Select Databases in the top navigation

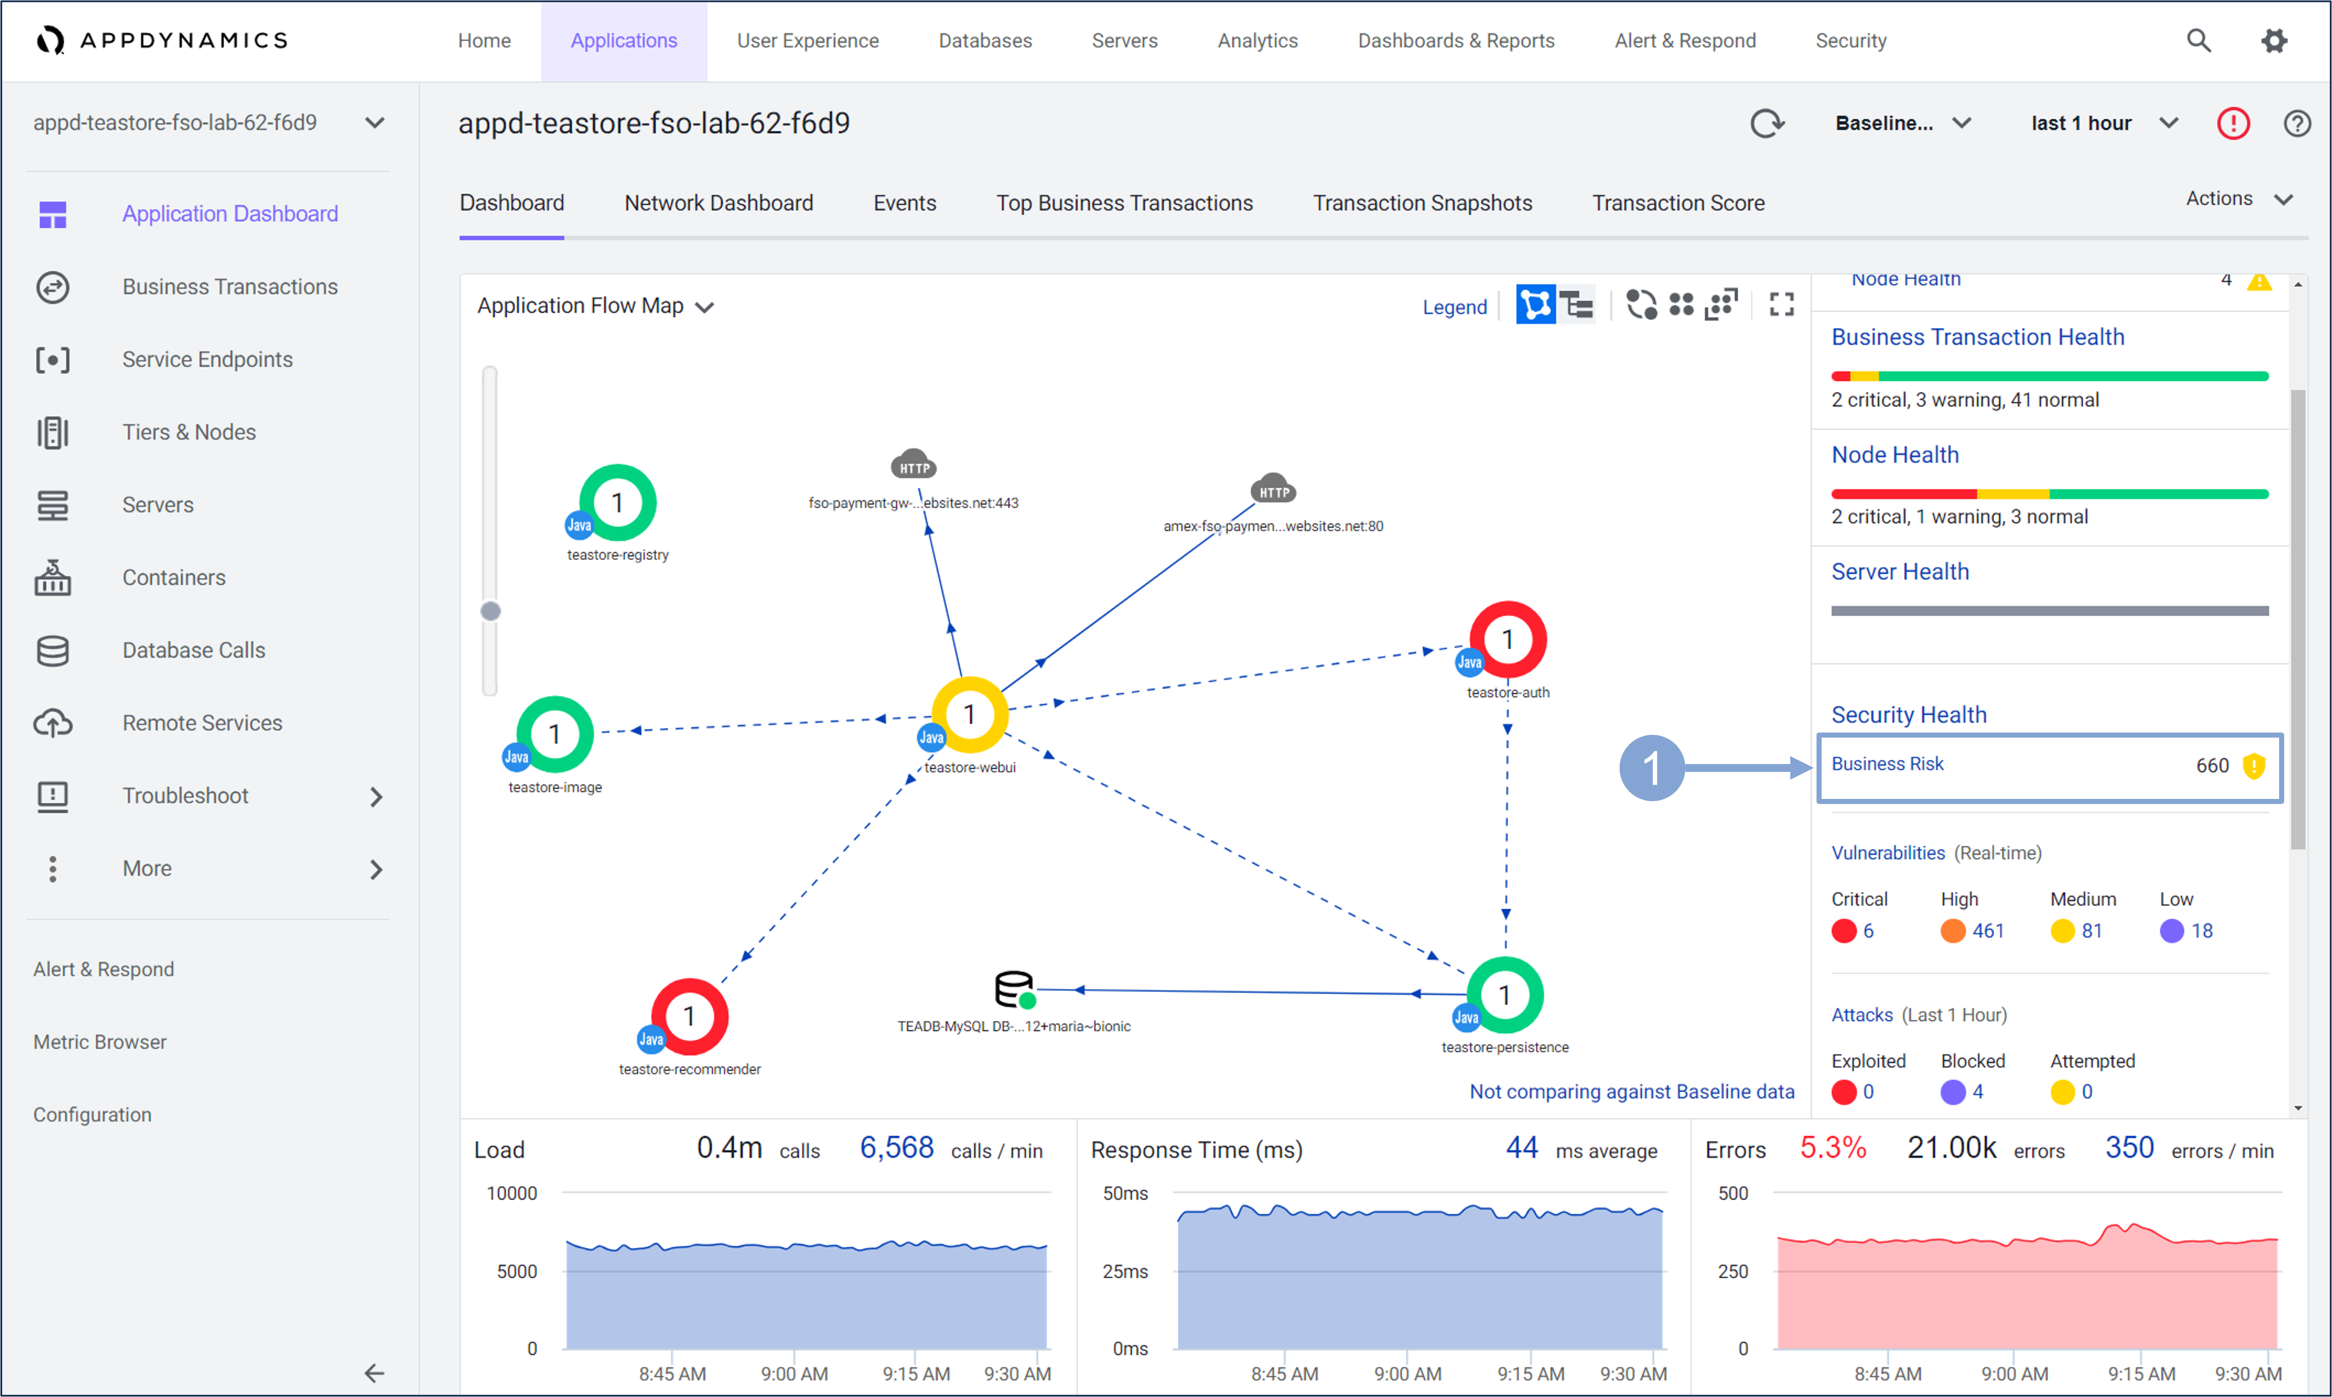tap(985, 41)
